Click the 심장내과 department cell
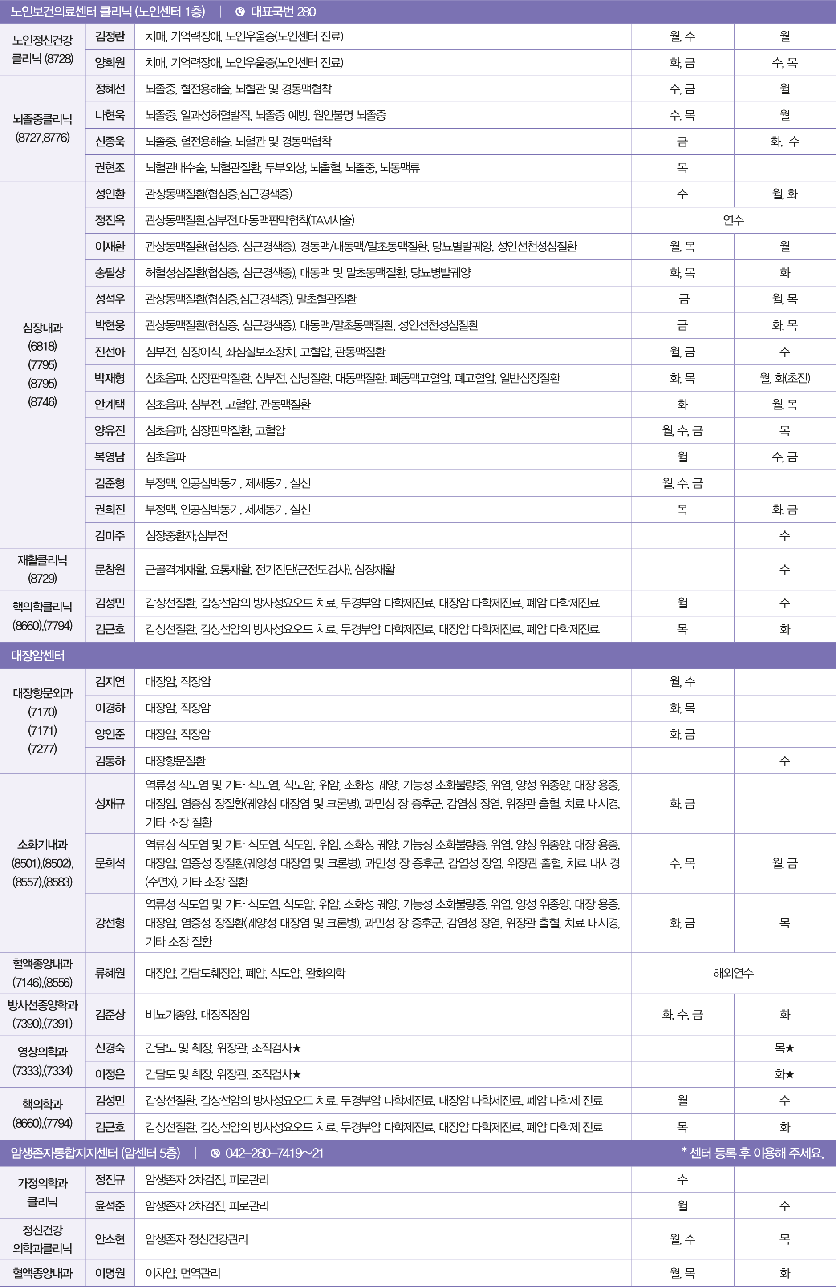Screen dimensions: 836x1287 42,364
